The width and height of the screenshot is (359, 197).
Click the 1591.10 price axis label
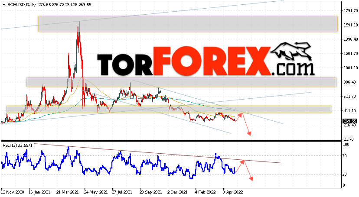[x=350, y=25]
